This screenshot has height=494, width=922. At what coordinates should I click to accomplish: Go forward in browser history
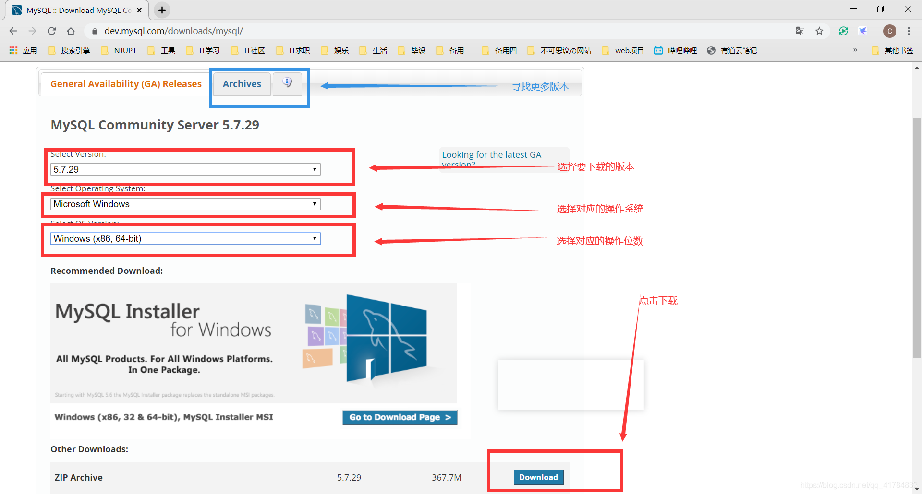32,31
